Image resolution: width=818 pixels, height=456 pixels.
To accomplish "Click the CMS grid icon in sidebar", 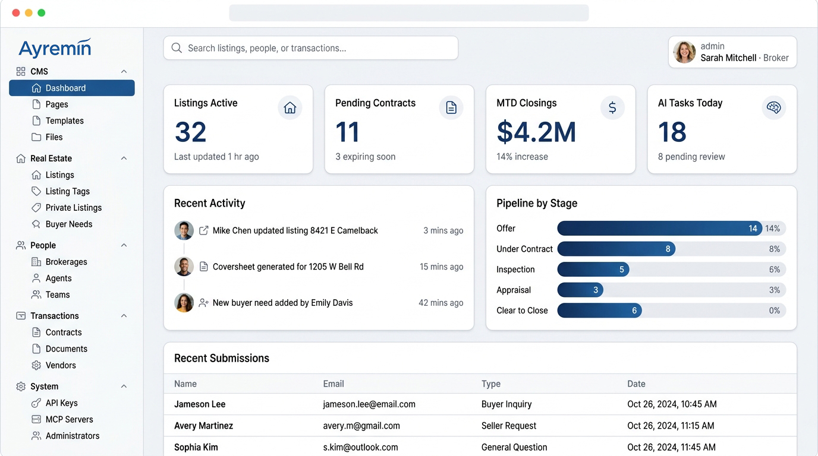I will pos(21,71).
